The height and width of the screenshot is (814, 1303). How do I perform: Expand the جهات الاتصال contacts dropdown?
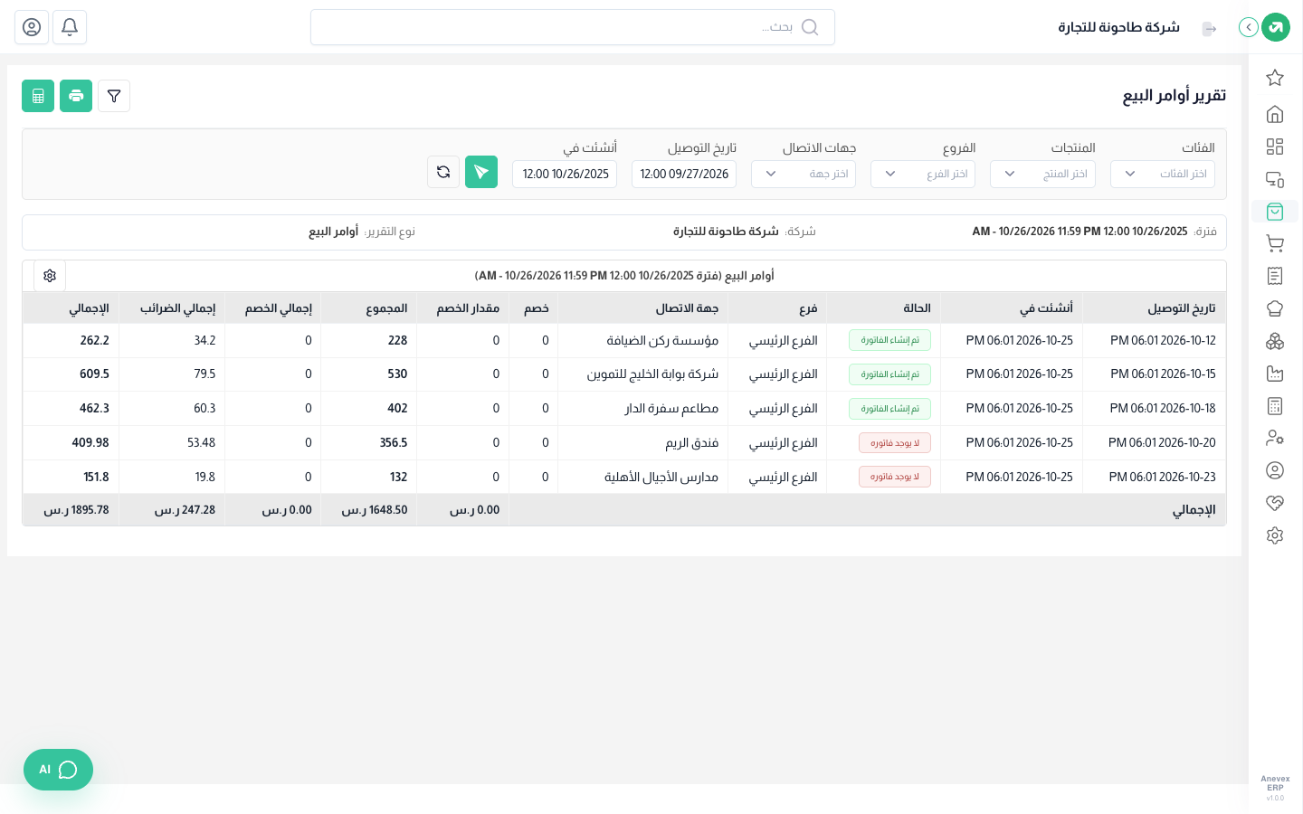click(x=804, y=174)
